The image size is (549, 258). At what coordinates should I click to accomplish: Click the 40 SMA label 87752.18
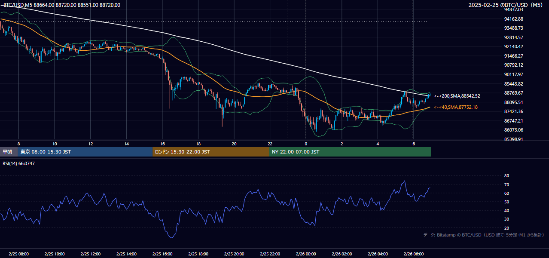pos(456,107)
